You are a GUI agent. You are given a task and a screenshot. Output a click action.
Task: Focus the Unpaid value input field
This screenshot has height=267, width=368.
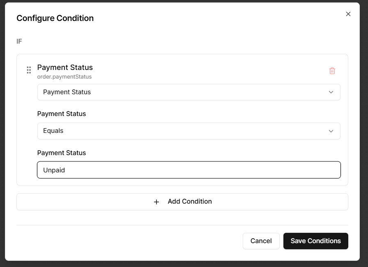point(189,170)
